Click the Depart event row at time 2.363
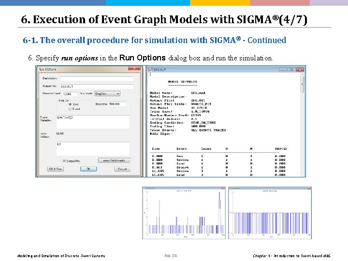The height and width of the screenshot is (261, 348). point(218,167)
